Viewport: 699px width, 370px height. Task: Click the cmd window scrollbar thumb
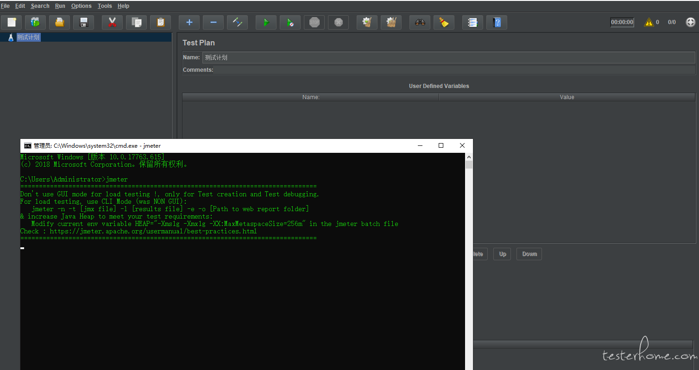click(x=469, y=165)
